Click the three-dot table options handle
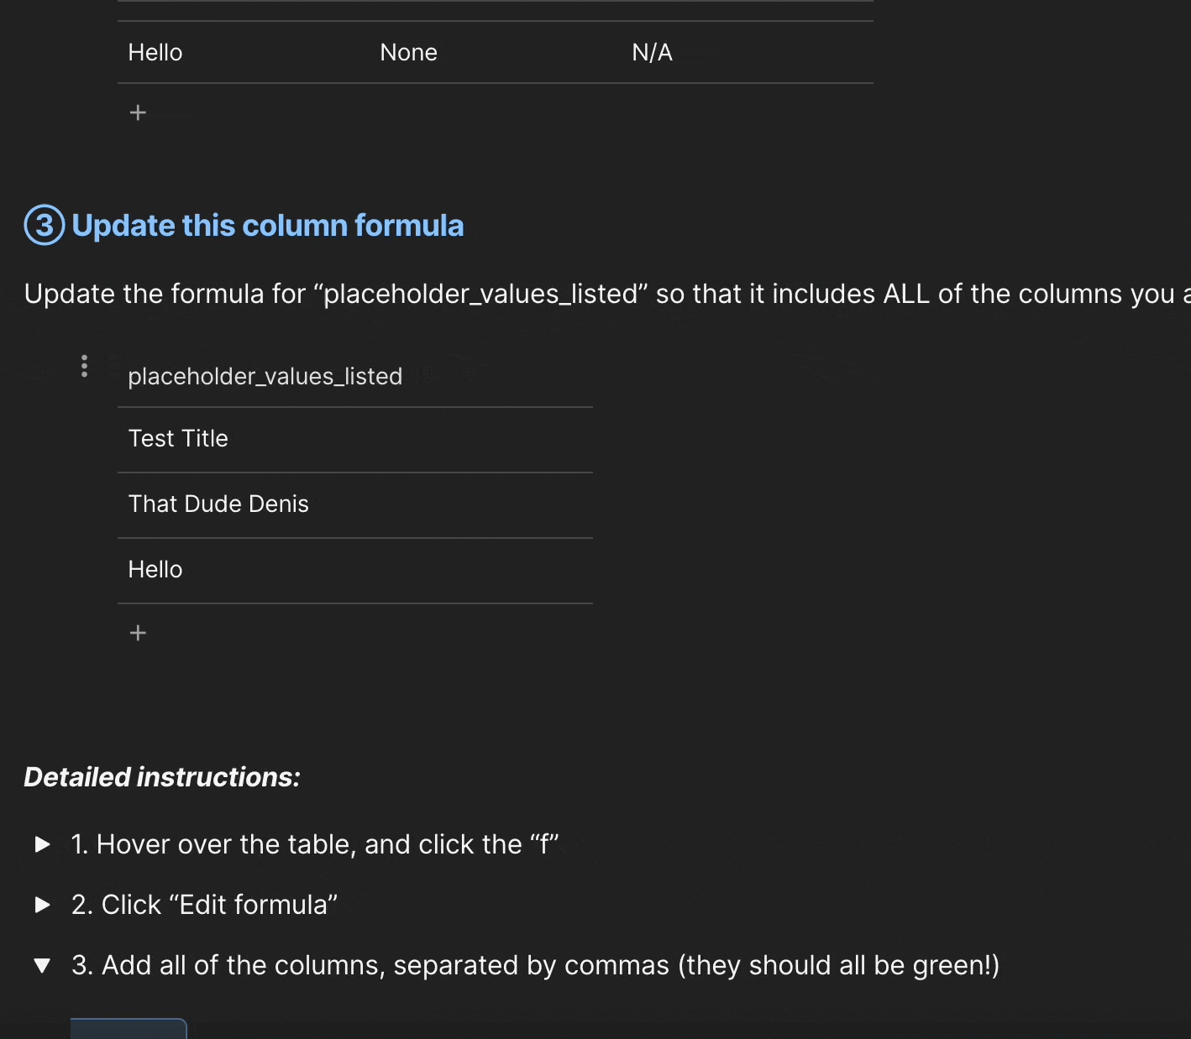Image resolution: width=1191 pixels, height=1039 pixels. [84, 366]
